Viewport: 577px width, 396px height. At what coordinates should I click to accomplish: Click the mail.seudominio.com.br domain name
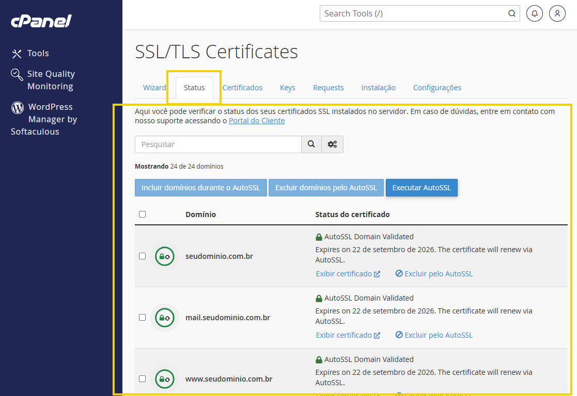[227, 318]
